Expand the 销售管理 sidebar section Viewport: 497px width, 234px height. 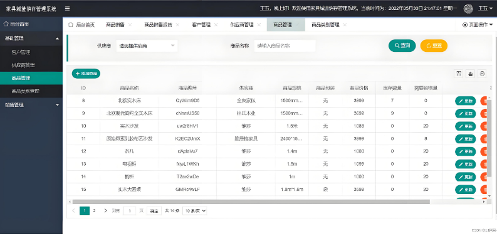(x=31, y=105)
